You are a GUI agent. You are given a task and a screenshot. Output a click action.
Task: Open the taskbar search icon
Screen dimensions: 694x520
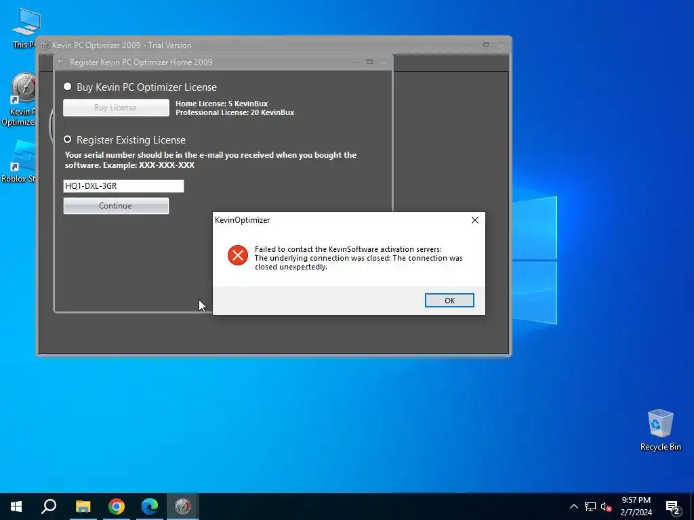pyautogui.click(x=49, y=506)
